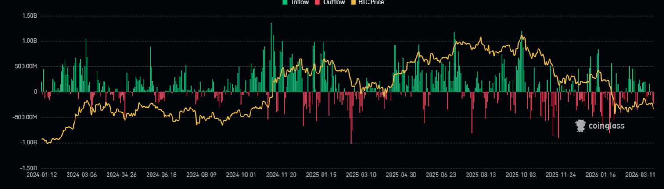Click the -1.00B y-axis label
This screenshot has height=189, width=664.
click(29, 143)
